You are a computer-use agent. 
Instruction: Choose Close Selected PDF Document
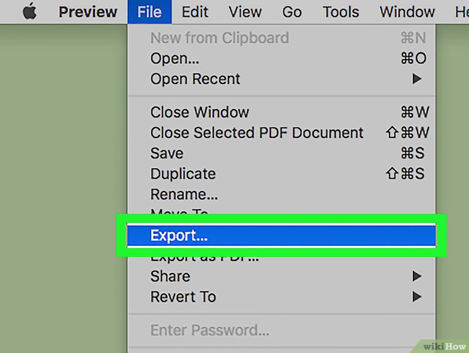point(257,132)
